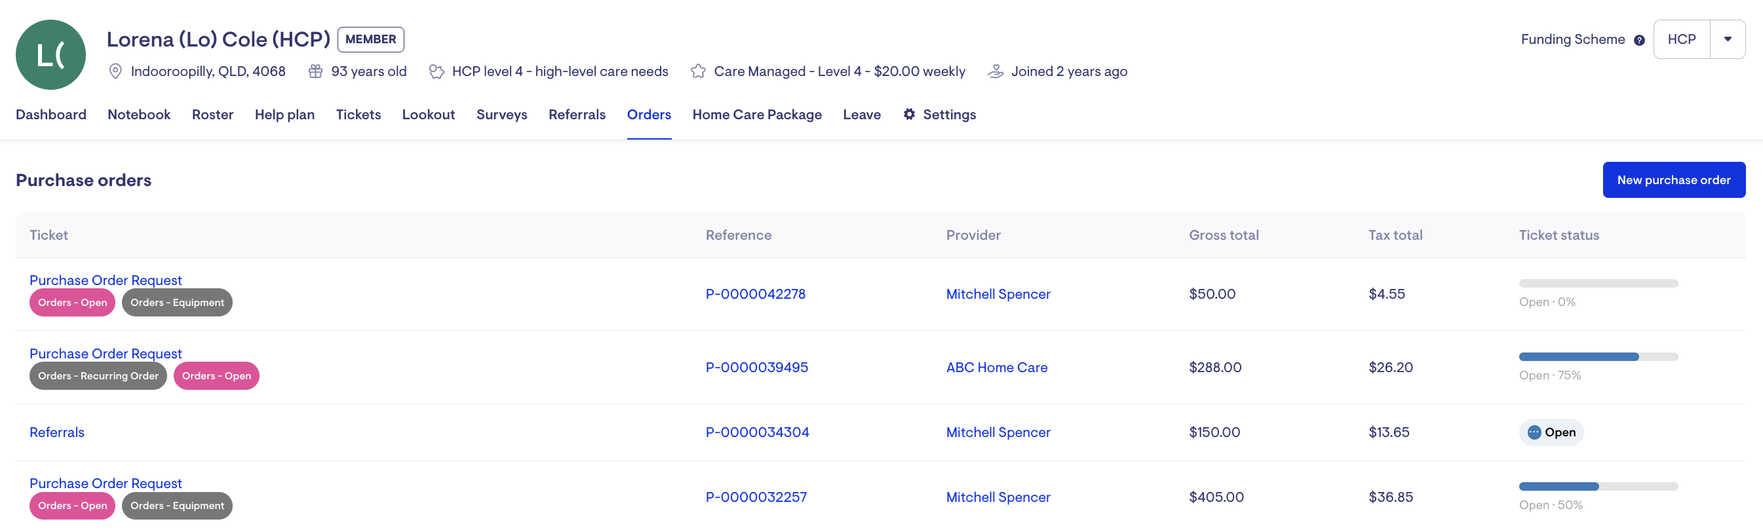Go to the Tickets tab
1763x532 pixels.
click(x=358, y=115)
